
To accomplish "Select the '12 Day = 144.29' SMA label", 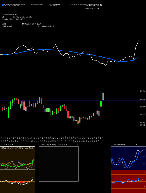I will tap(12, 5).
